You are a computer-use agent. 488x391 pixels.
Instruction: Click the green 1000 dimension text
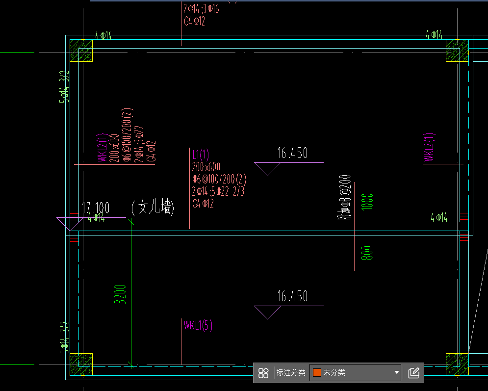click(x=367, y=202)
